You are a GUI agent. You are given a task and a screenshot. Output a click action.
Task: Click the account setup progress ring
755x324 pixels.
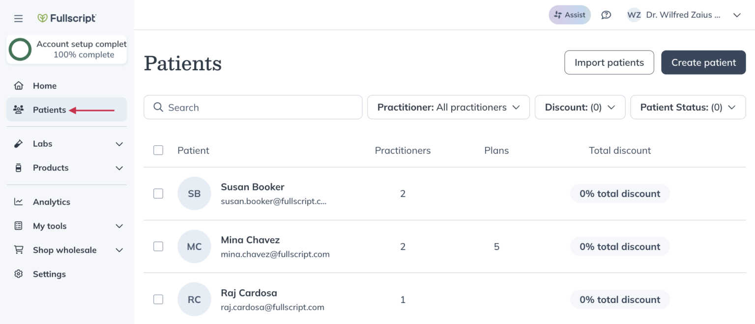click(20, 50)
